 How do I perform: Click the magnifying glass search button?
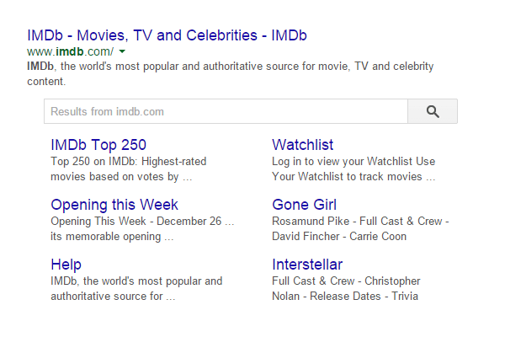point(433,111)
